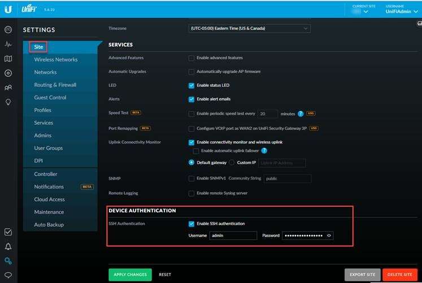
Task: Open the Dashboard icon in left sidebar
Action: click(8, 29)
